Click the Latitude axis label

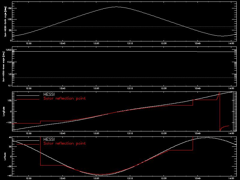click(5, 156)
